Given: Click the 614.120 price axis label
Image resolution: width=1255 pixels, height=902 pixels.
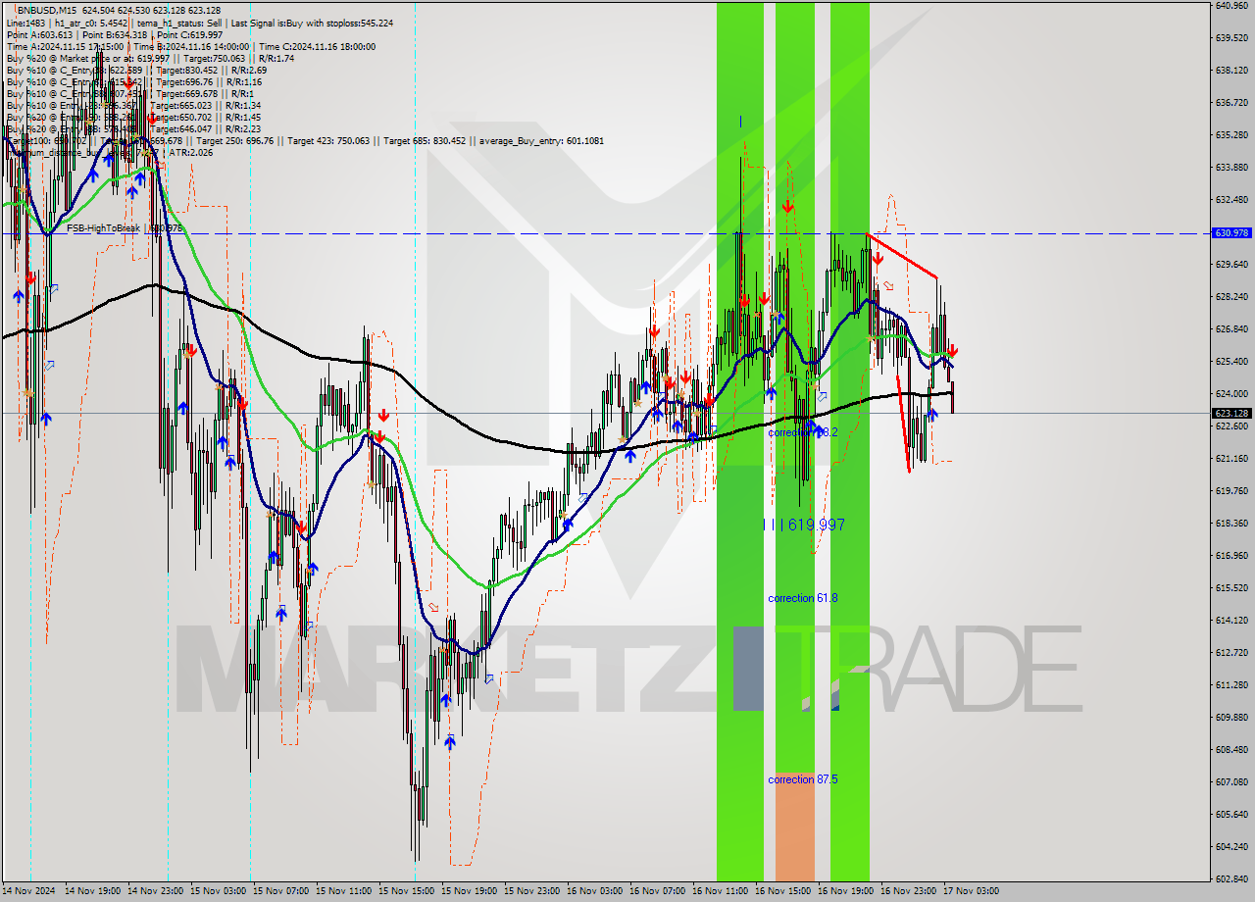Looking at the screenshot, I should click(1231, 620).
